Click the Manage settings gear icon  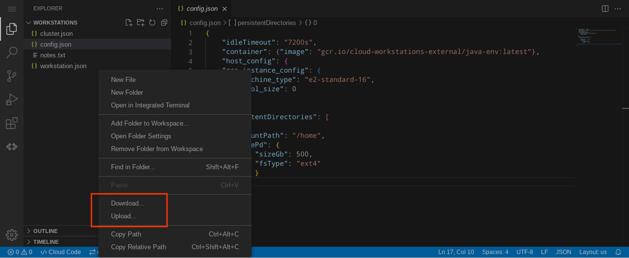[x=12, y=235]
